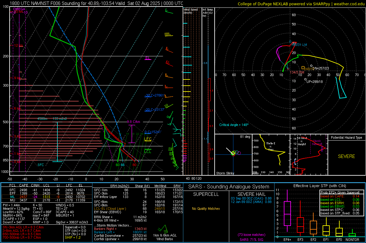Select the '12 Jun 89 00Z (AMA)' hail analogue

click(251, 202)
